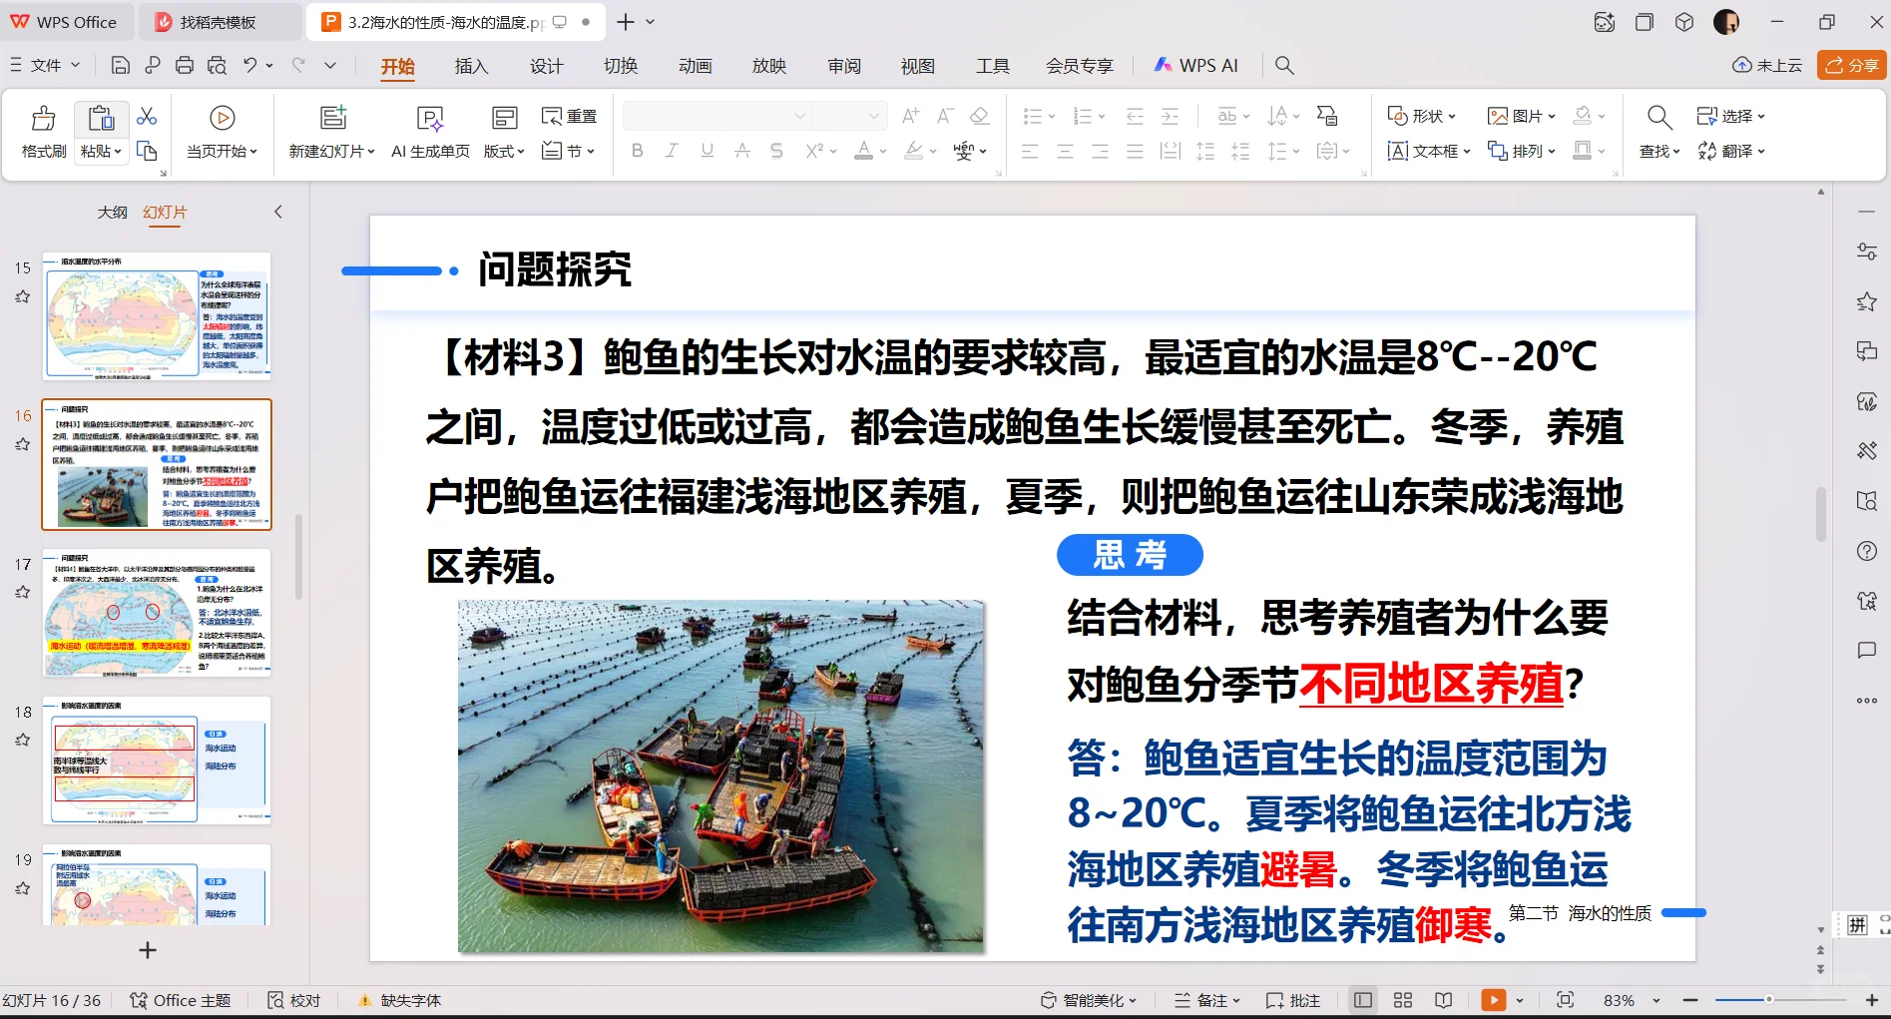Click the WPS AI button
This screenshot has height=1019, width=1891.
(x=1195, y=65)
